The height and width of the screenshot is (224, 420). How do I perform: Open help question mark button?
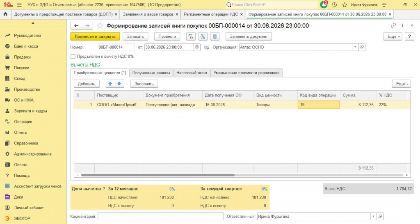[409, 37]
